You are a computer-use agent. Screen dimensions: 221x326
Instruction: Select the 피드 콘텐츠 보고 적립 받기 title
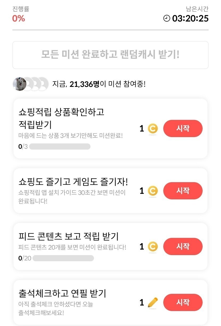[68, 236]
